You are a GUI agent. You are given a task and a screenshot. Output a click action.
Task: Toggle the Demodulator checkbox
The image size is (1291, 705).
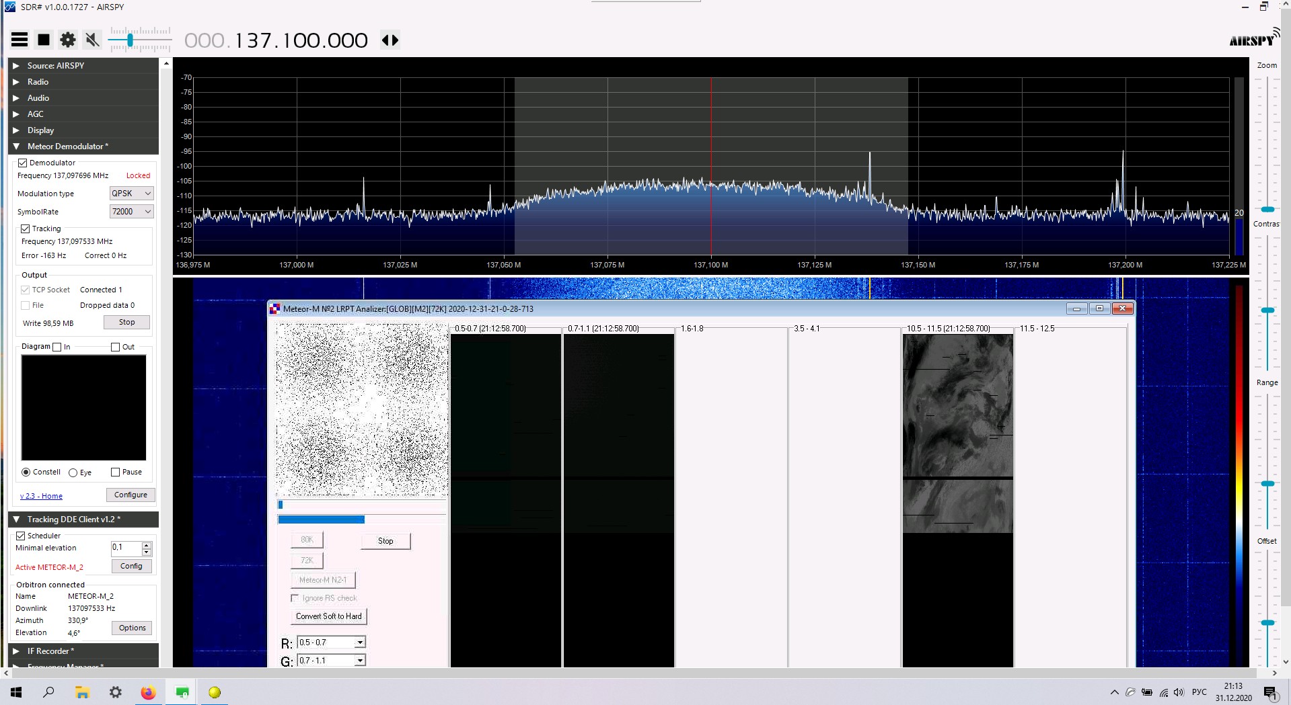pyautogui.click(x=22, y=163)
